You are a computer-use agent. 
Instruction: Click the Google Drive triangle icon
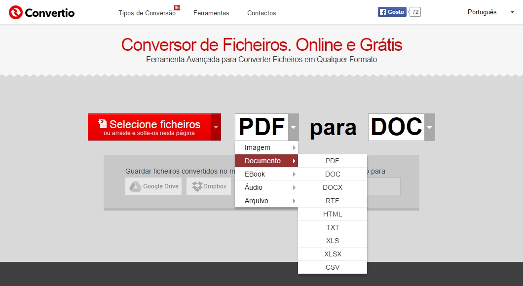pos(135,187)
